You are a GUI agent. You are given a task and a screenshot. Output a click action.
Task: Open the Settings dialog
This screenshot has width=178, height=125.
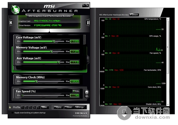[80, 107]
